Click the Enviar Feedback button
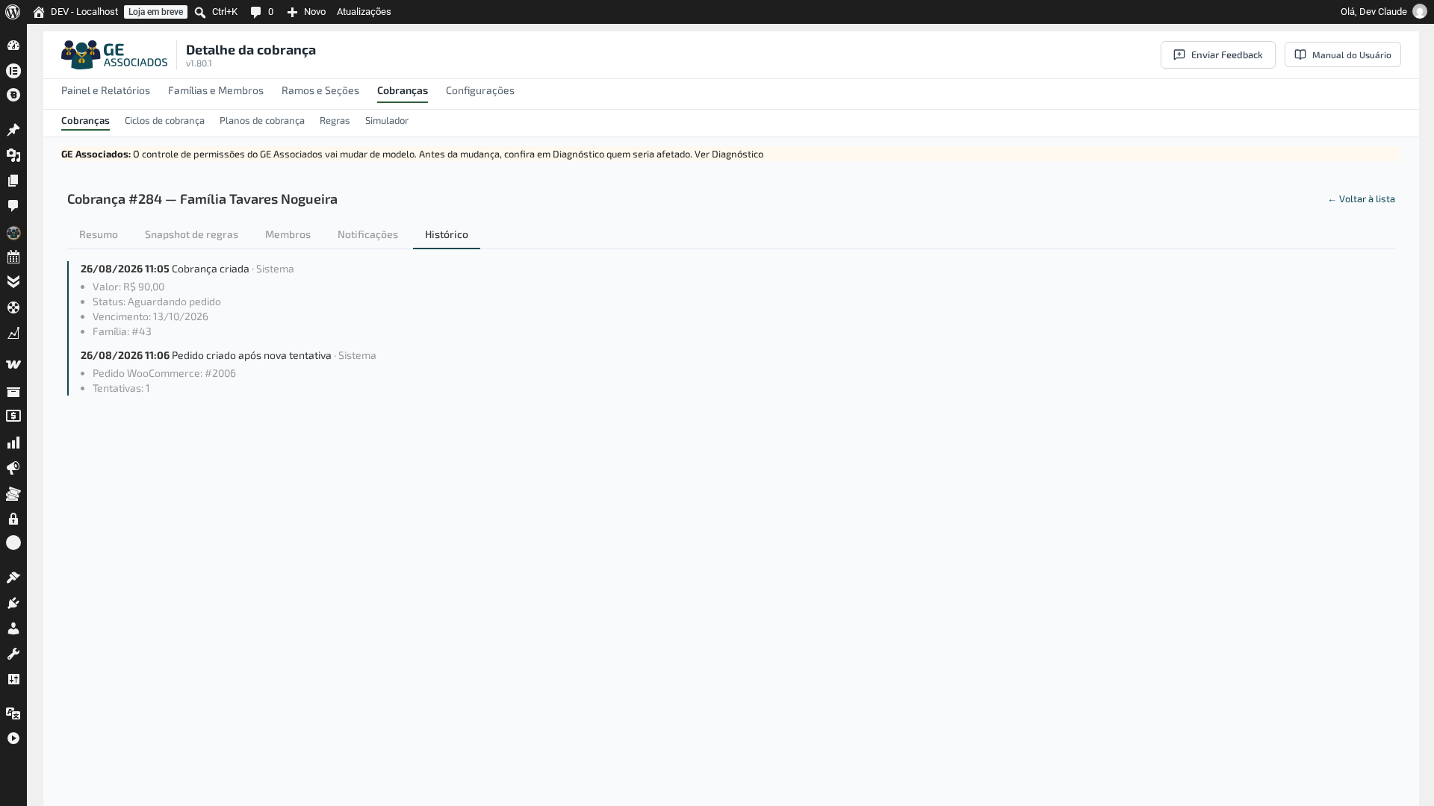1434x806 pixels. coord(1218,54)
